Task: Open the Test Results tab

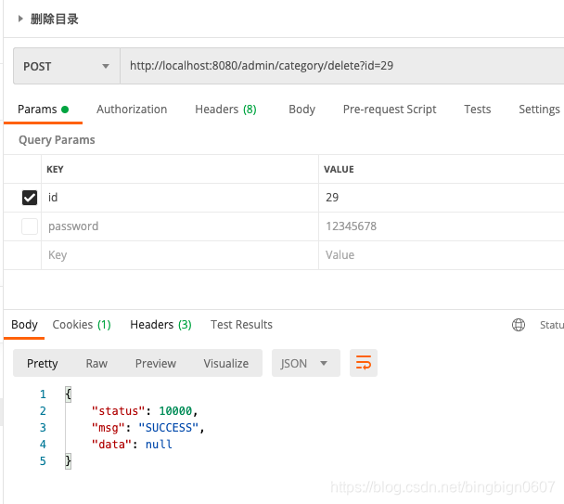Action: (241, 325)
